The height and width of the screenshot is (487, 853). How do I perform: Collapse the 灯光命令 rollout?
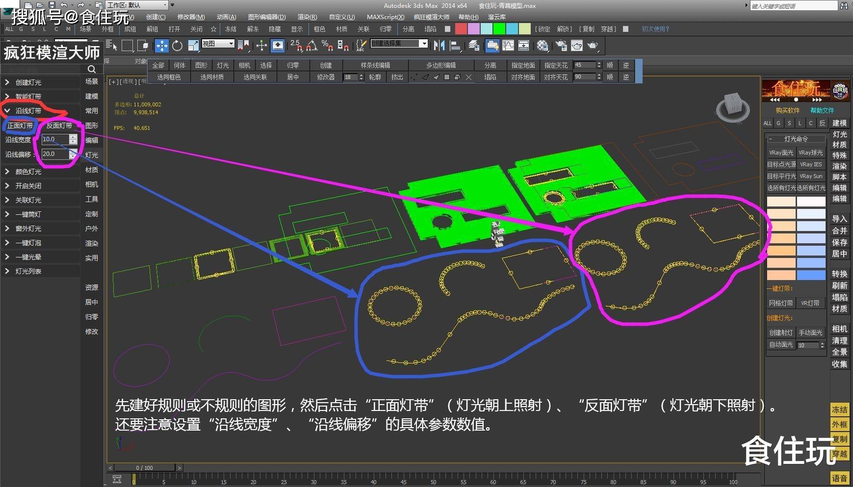pyautogui.click(x=796, y=139)
